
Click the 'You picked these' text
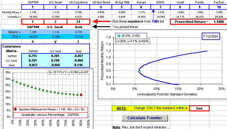(x=126, y=27)
